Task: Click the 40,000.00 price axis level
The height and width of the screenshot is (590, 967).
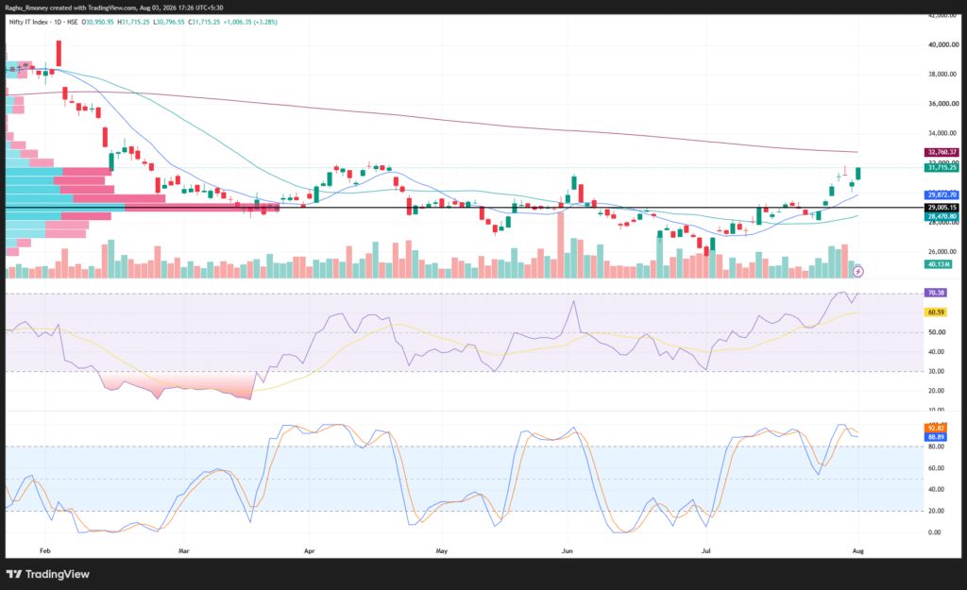Action: tap(943, 45)
